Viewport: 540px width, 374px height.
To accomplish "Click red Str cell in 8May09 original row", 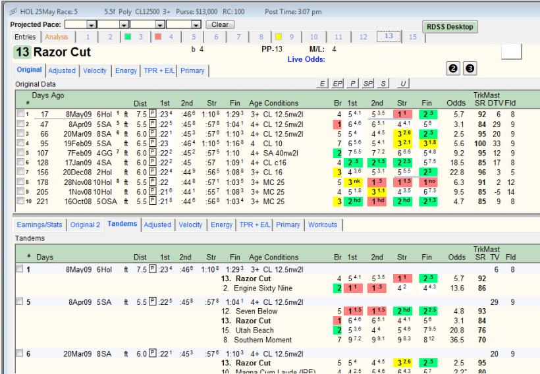I will click(x=402, y=114).
